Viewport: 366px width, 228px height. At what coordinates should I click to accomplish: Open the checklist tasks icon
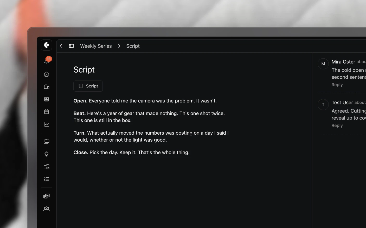(x=47, y=179)
